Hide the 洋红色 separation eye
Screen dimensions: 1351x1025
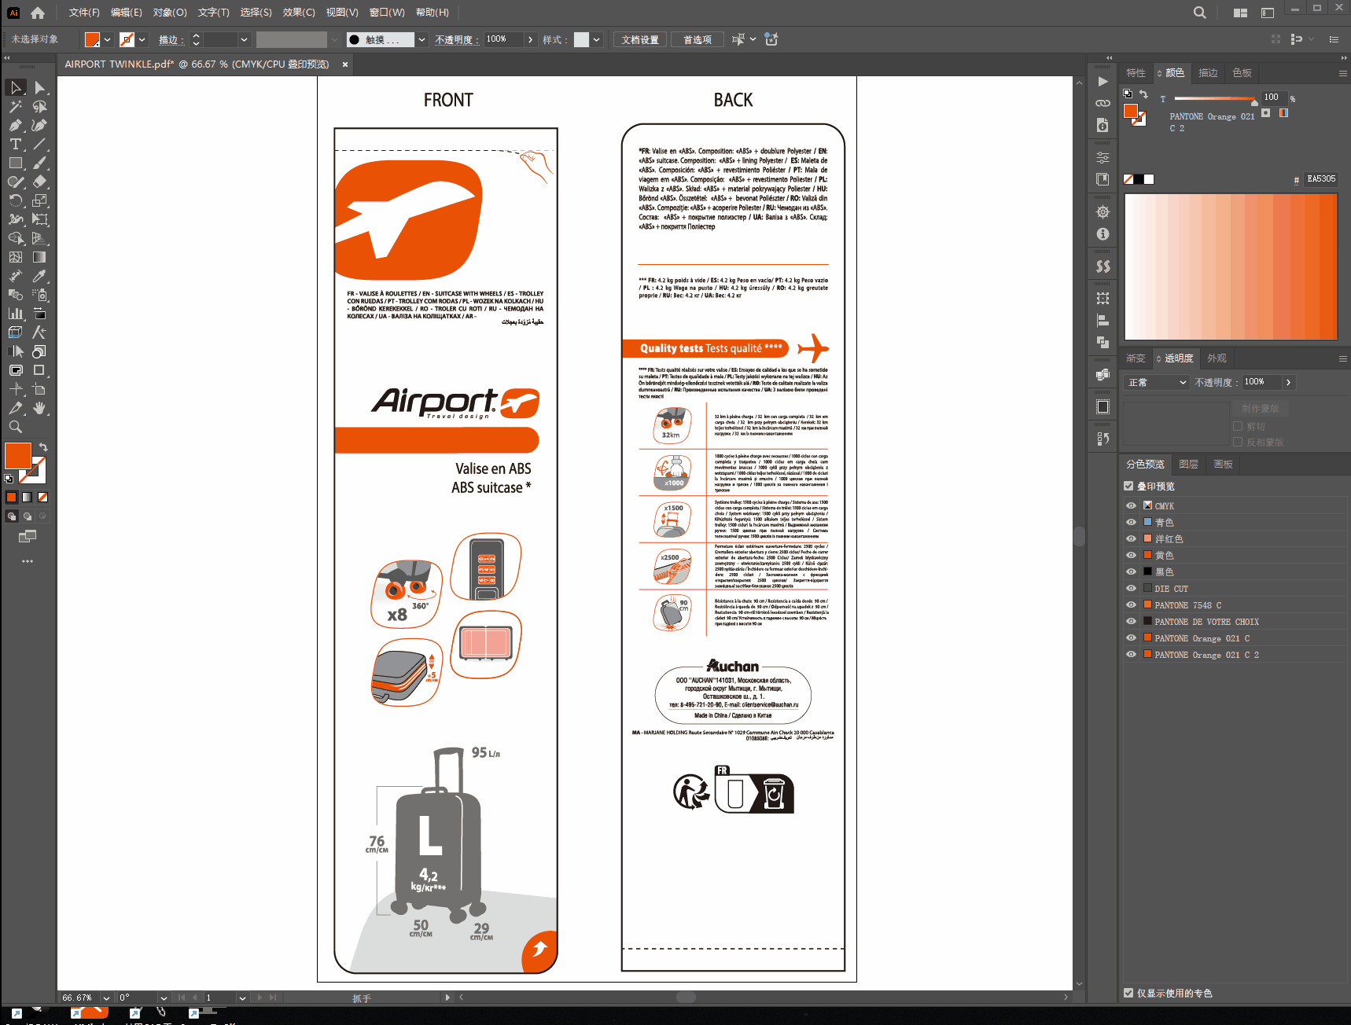click(x=1131, y=538)
